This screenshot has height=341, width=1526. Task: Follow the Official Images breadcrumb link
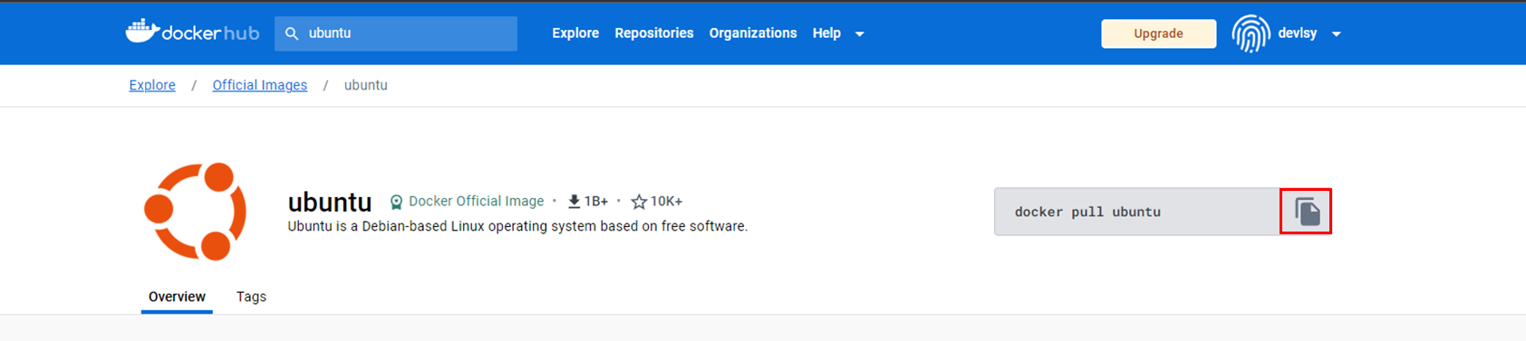point(259,85)
